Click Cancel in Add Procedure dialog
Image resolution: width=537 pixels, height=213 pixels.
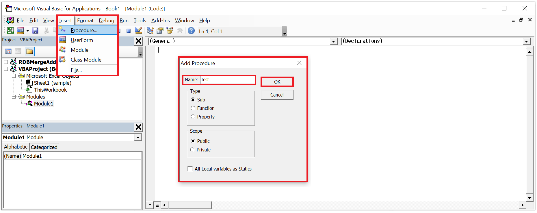pos(277,95)
